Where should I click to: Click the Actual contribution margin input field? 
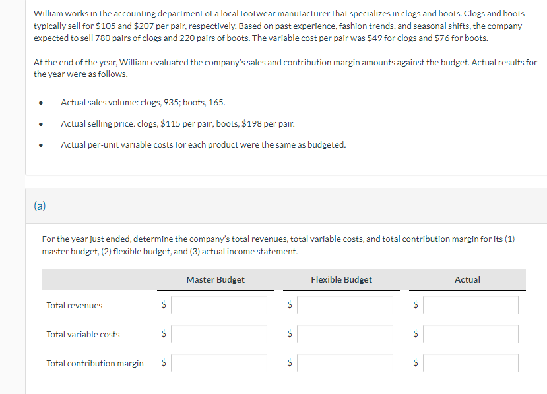click(x=470, y=362)
